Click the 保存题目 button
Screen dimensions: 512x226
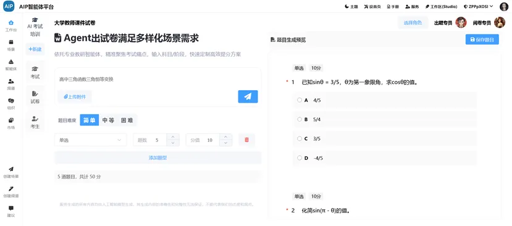coord(482,39)
